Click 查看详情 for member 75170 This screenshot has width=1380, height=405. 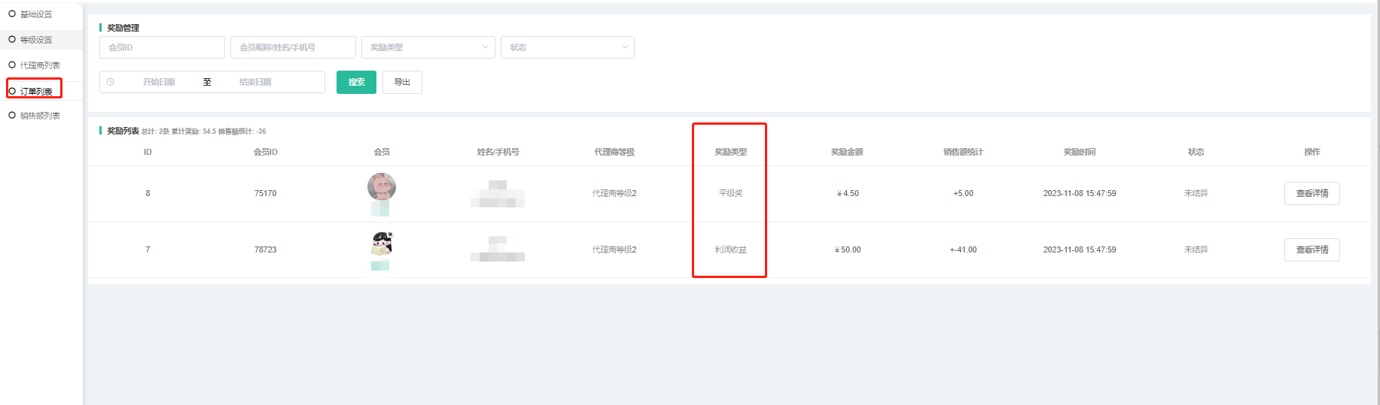click(1311, 193)
